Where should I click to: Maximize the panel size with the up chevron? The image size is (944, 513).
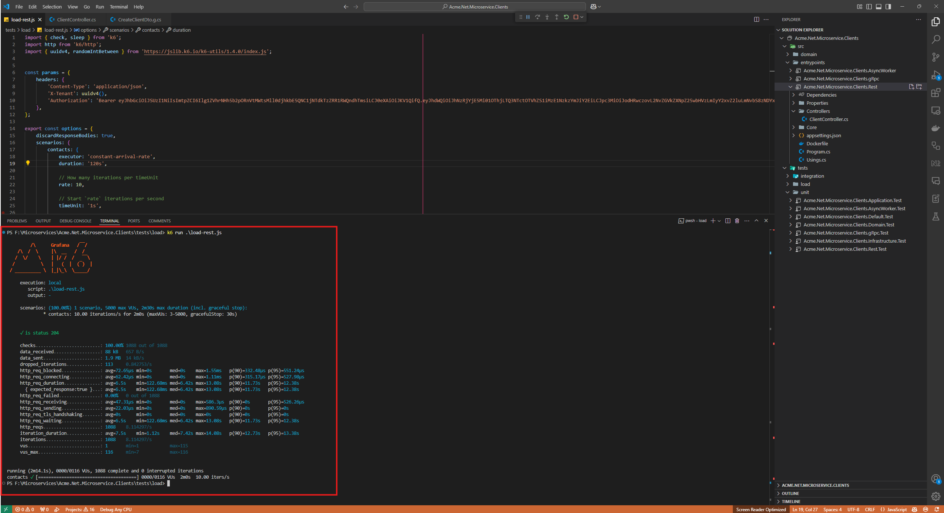click(756, 221)
